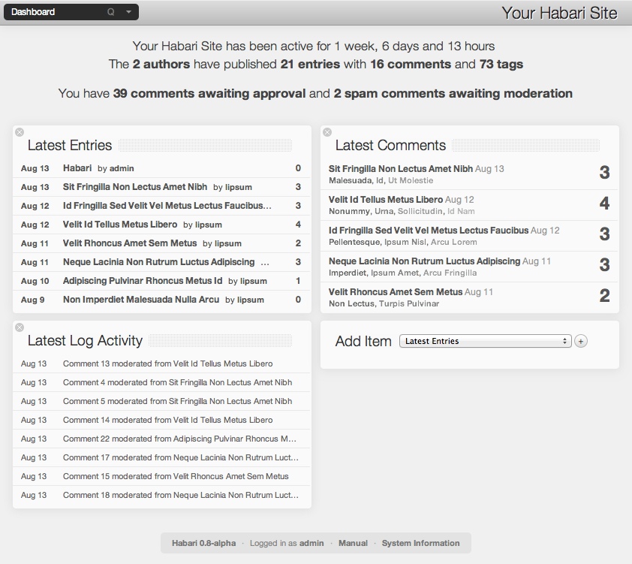Open 'Neque Lacinia Non Rutrum Luctus Adipiscing' comment post

(424, 261)
